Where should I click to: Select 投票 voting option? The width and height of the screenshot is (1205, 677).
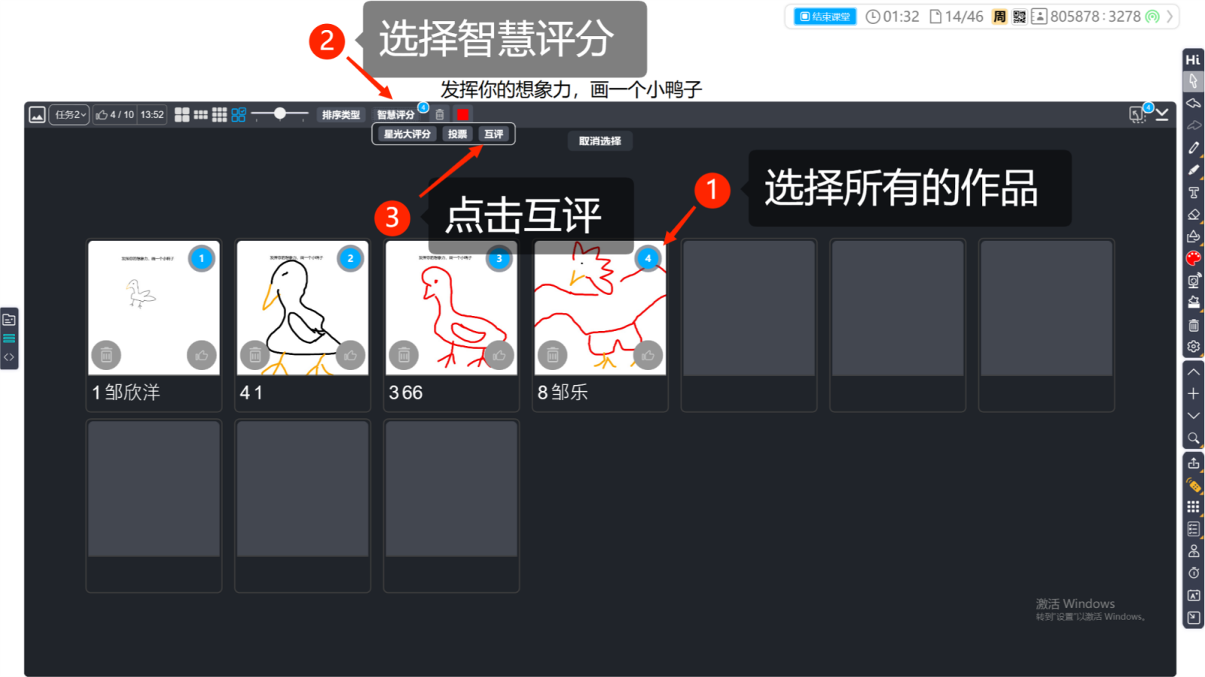pos(457,134)
